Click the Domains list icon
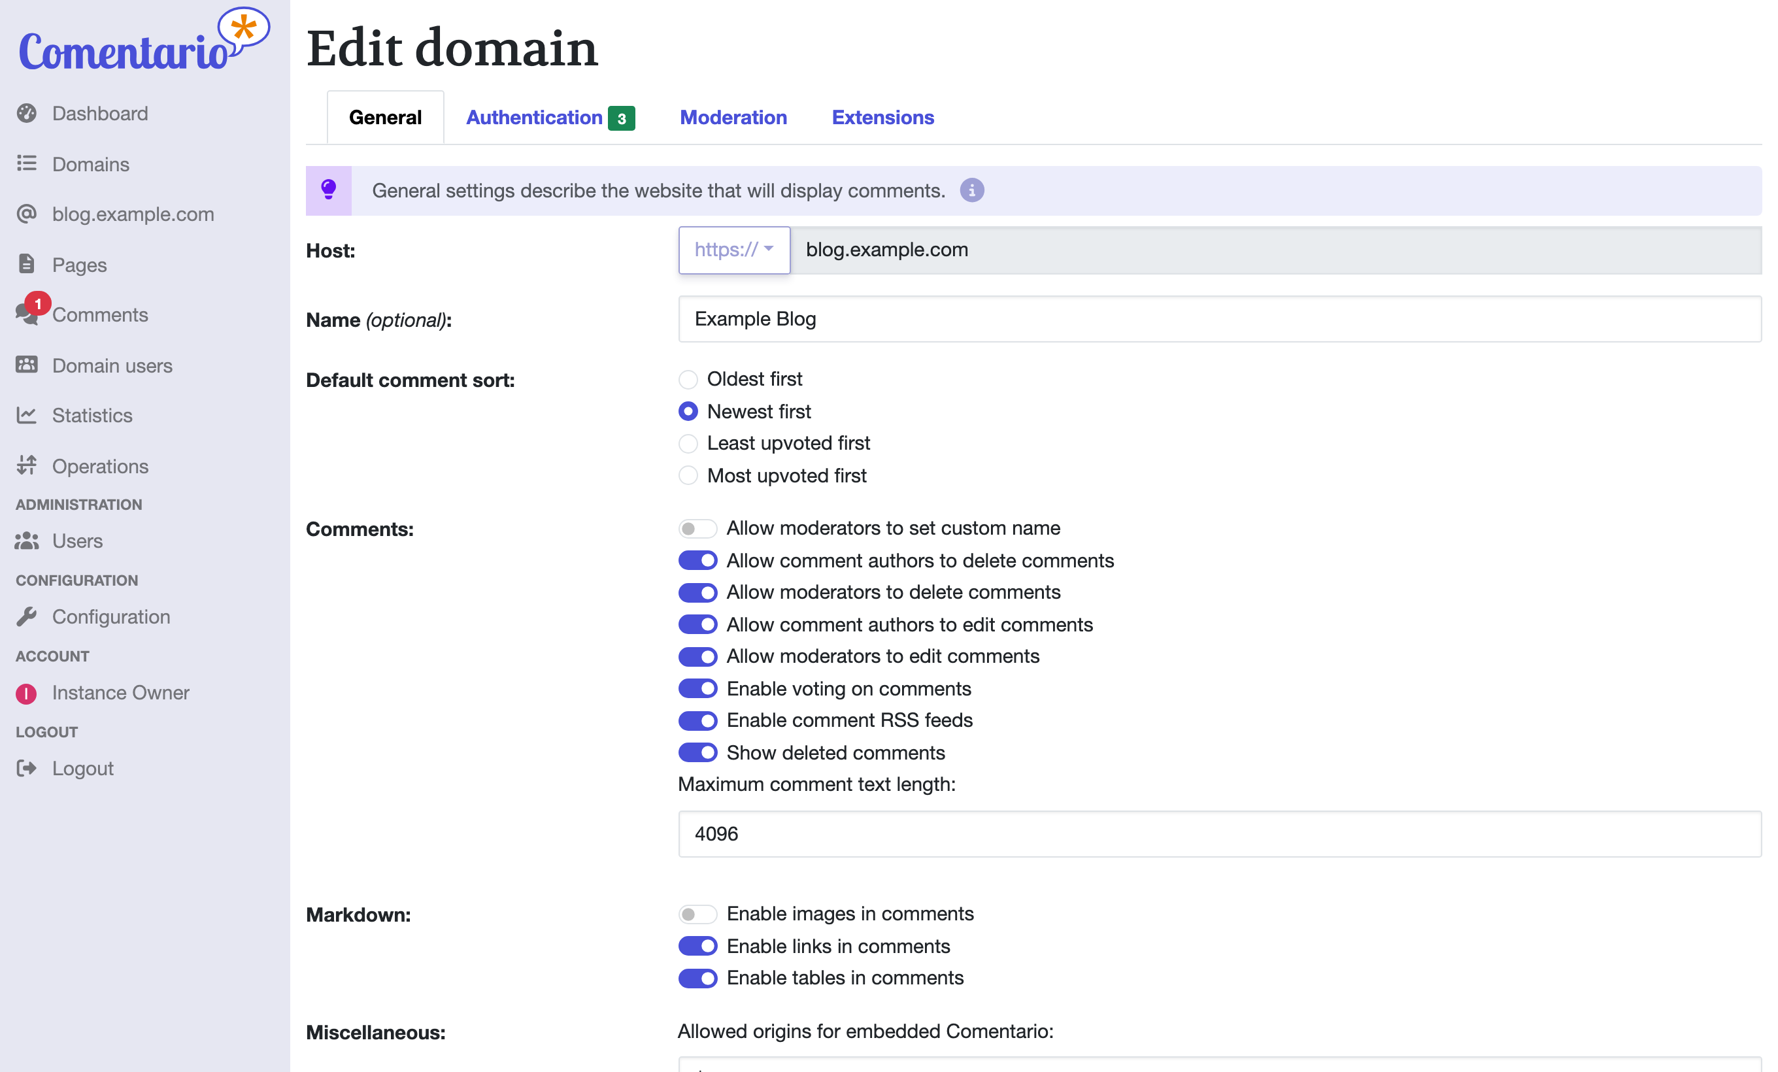The height and width of the screenshot is (1072, 1778). (27, 164)
